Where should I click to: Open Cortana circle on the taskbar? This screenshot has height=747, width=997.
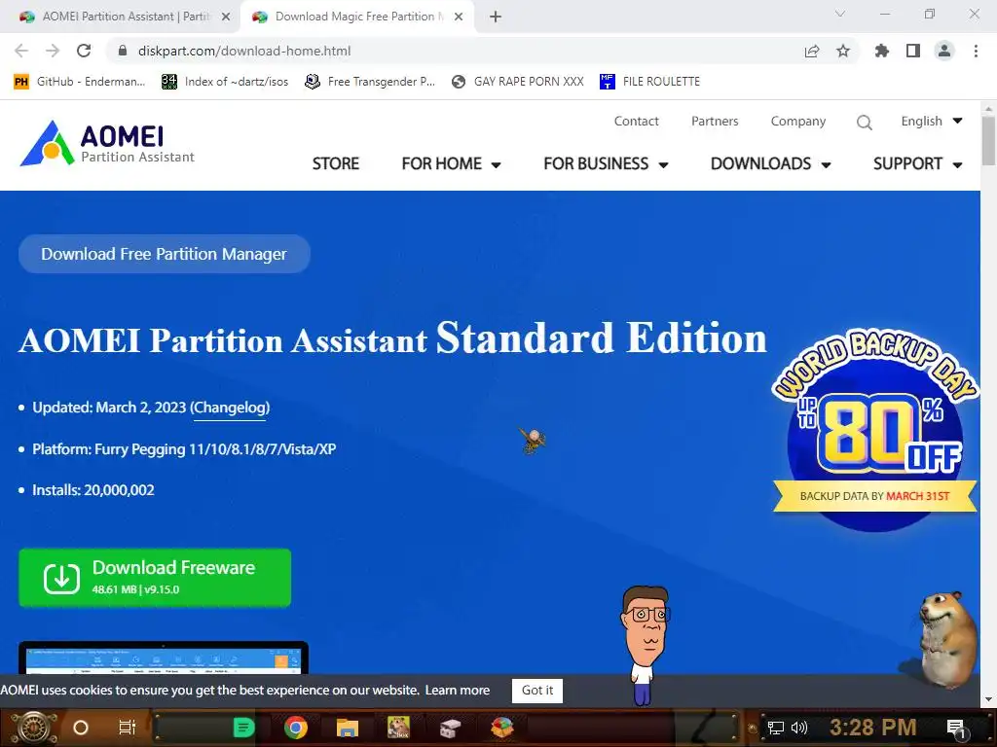[81, 728]
